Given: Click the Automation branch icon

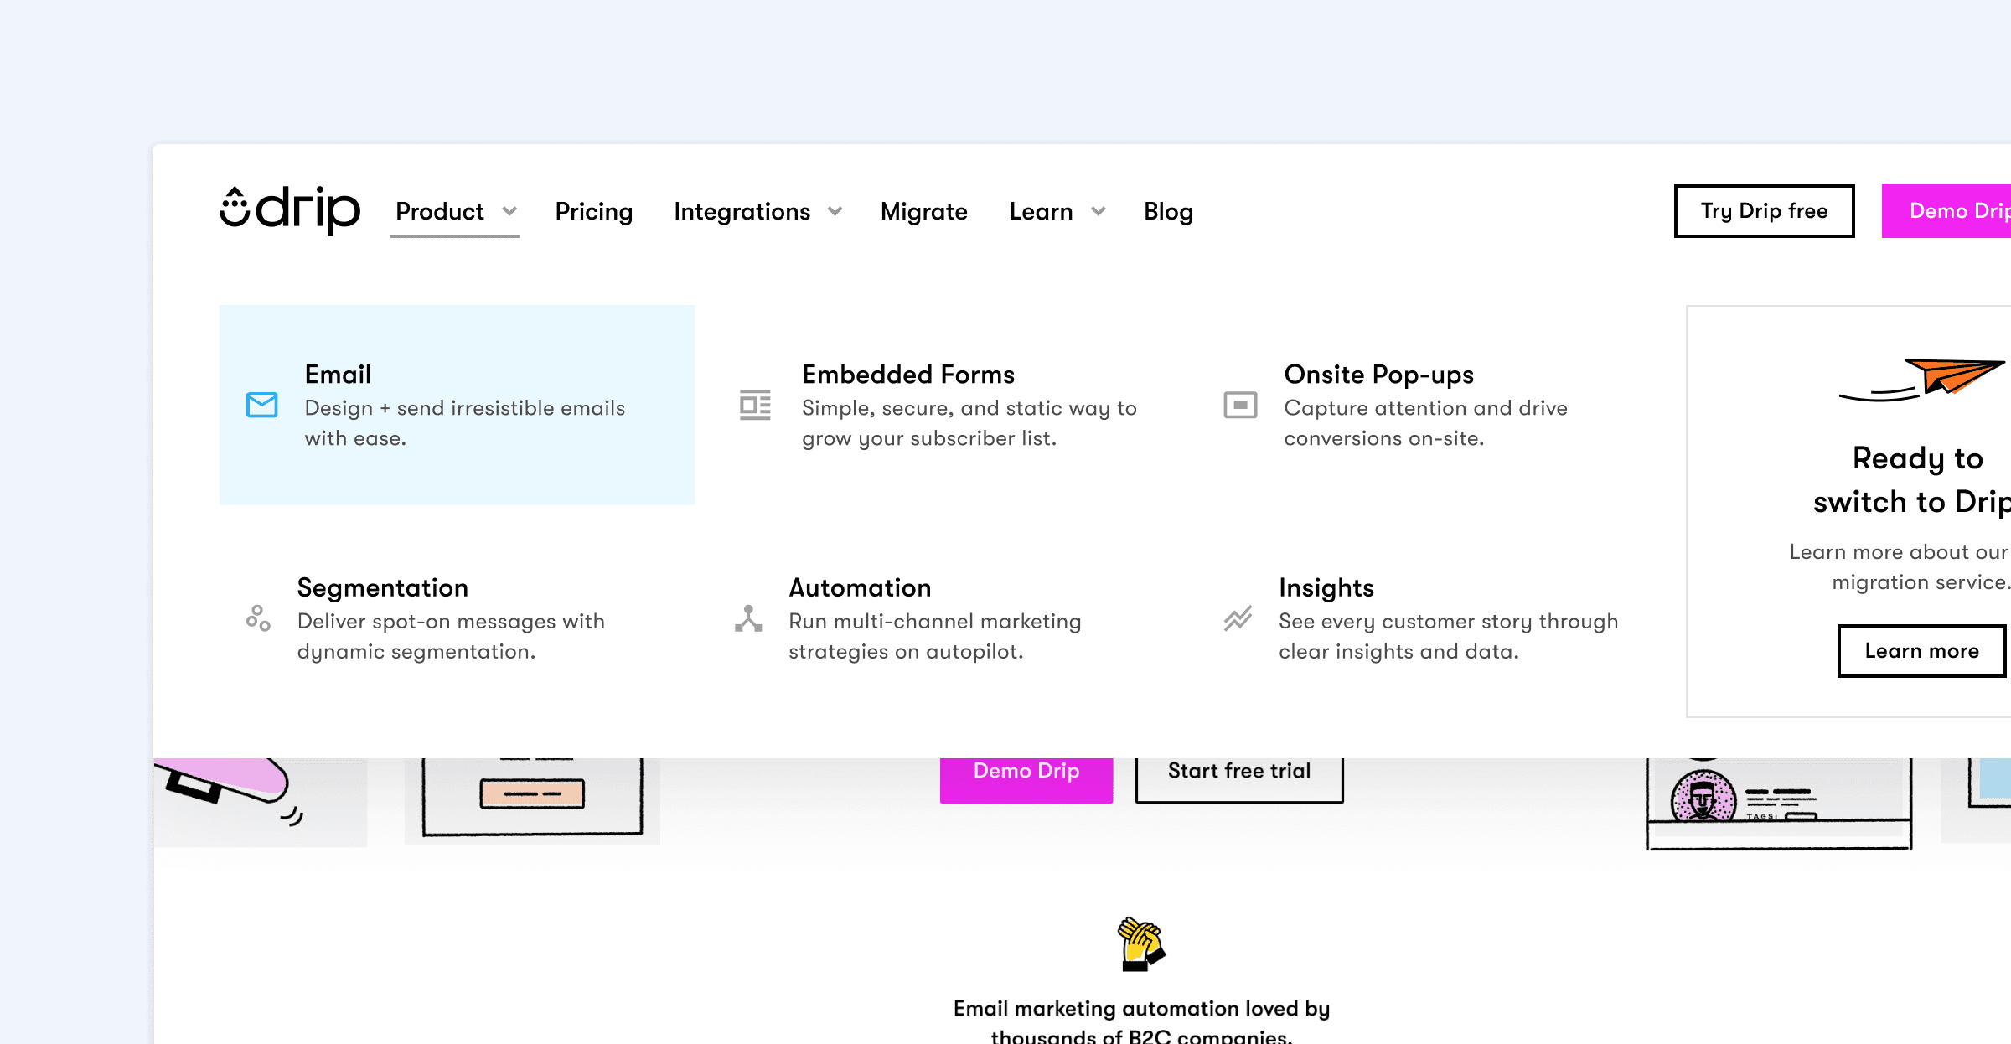Looking at the screenshot, I should click(748, 618).
